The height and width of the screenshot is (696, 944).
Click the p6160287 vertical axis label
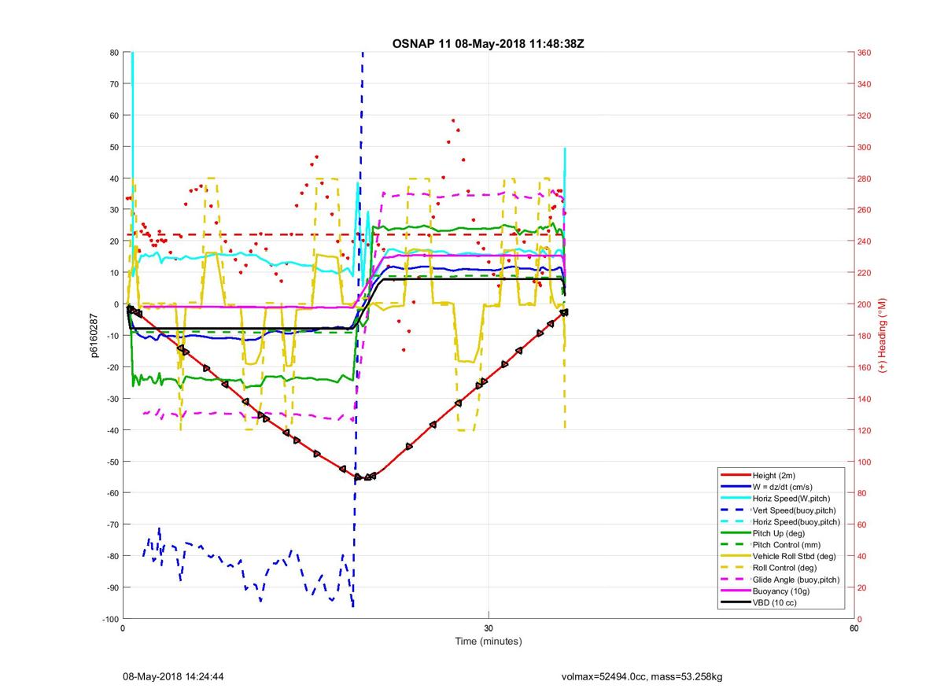93,336
